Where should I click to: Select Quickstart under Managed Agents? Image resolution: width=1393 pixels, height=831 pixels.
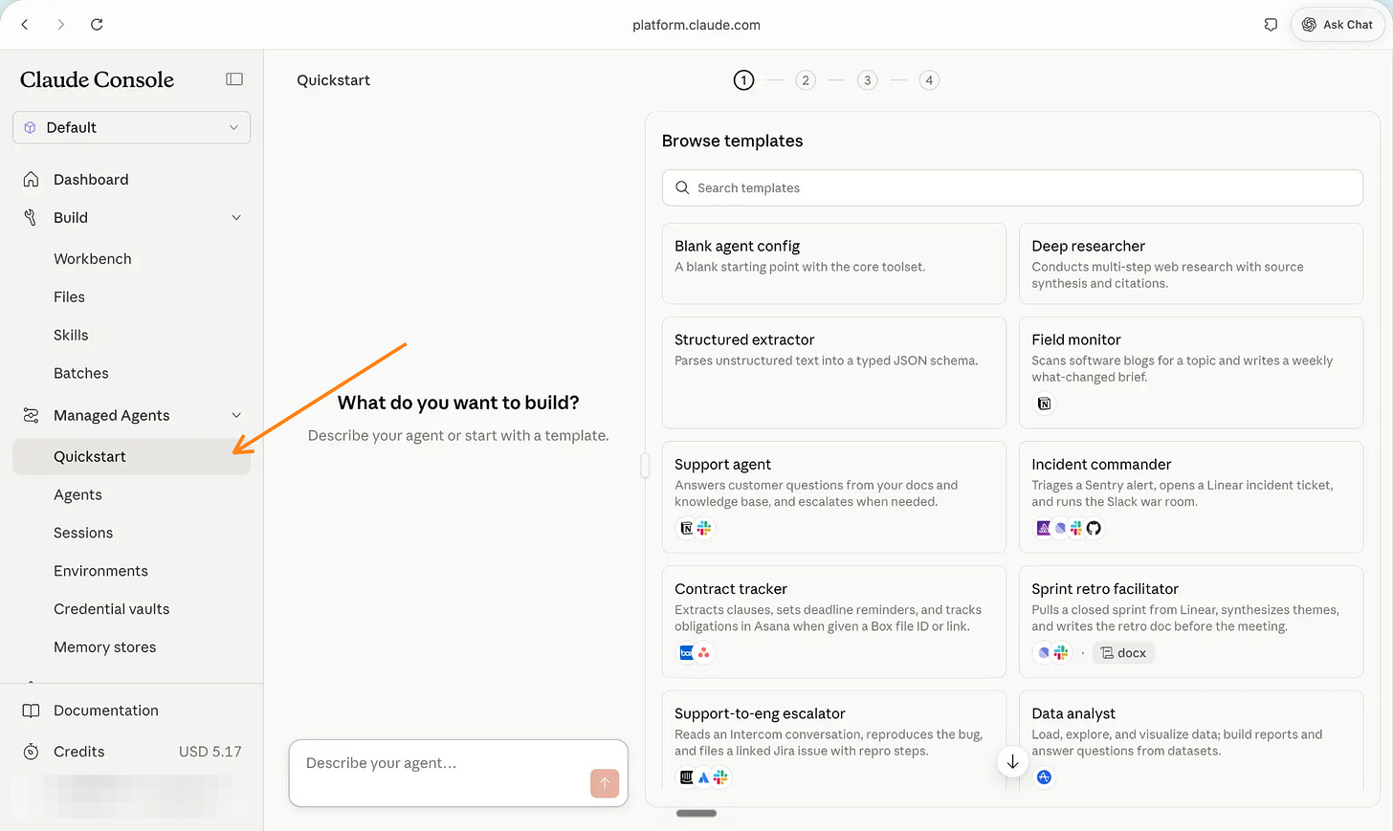[131, 457]
